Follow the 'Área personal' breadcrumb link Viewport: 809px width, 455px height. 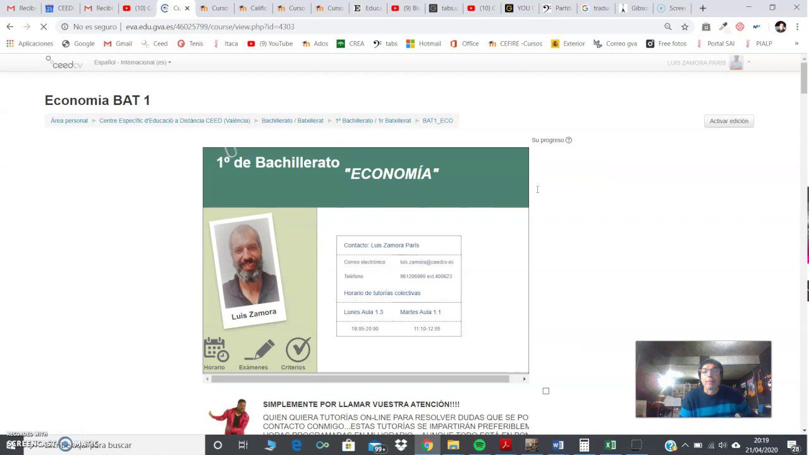pyautogui.click(x=68, y=121)
